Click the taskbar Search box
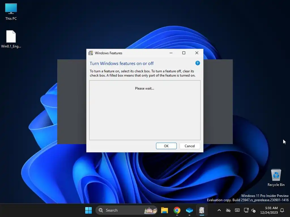 tap(127, 210)
